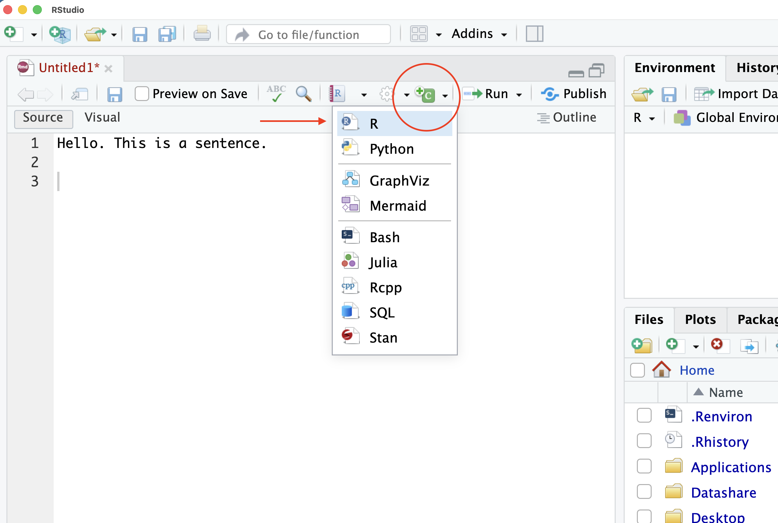Click the Publish button
This screenshot has height=523, width=778.
pos(574,94)
